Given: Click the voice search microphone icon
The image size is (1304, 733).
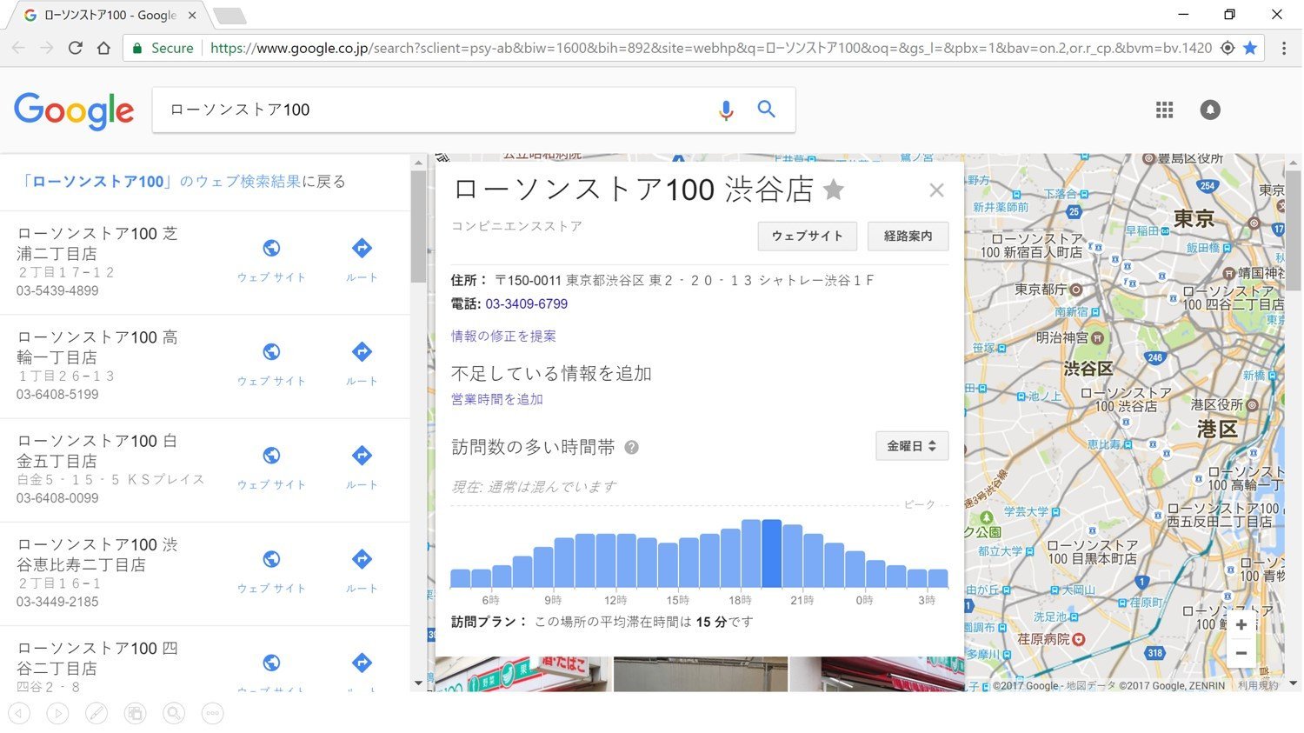Looking at the screenshot, I should [x=726, y=110].
